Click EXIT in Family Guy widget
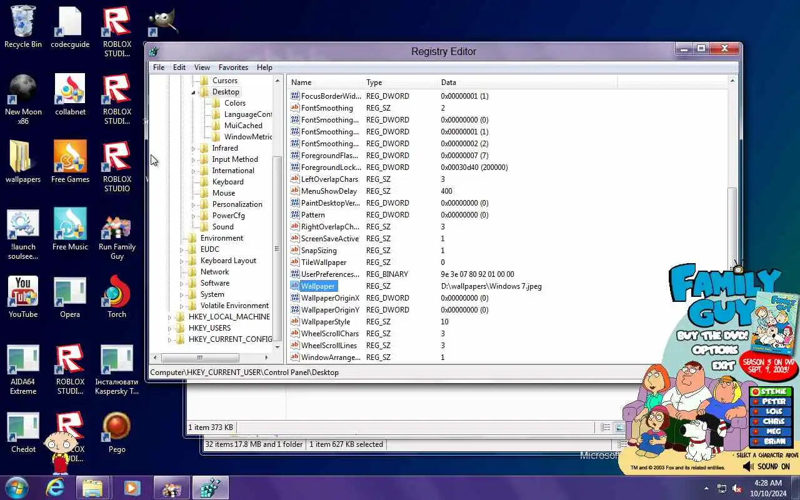Image resolution: width=800 pixels, height=500 pixels. (723, 365)
